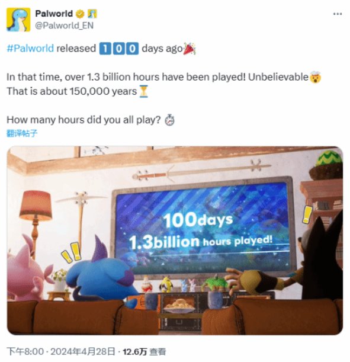Click the @Palworld_EN handle
350x362 pixels.
[x=64, y=25]
